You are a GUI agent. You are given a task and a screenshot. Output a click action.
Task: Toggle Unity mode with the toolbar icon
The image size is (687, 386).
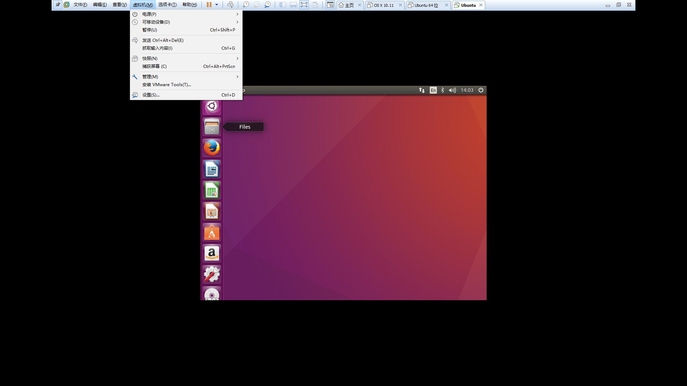point(315,5)
